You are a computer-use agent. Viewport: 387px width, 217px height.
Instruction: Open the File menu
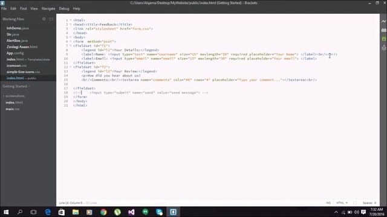pyautogui.click(x=4, y=8)
